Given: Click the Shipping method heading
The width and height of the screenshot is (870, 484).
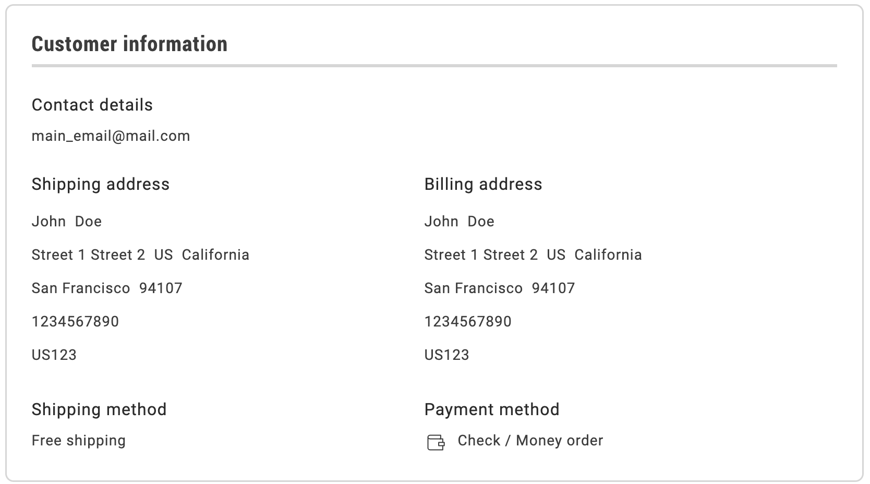Looking at the screenshot, I should click(x=99, y=409).
